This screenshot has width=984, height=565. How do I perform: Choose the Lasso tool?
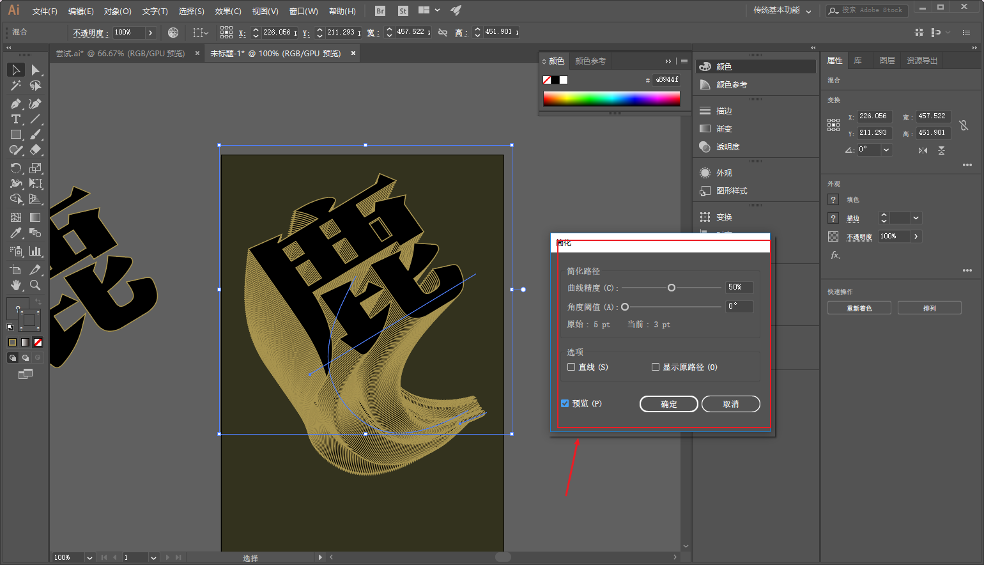35,86
